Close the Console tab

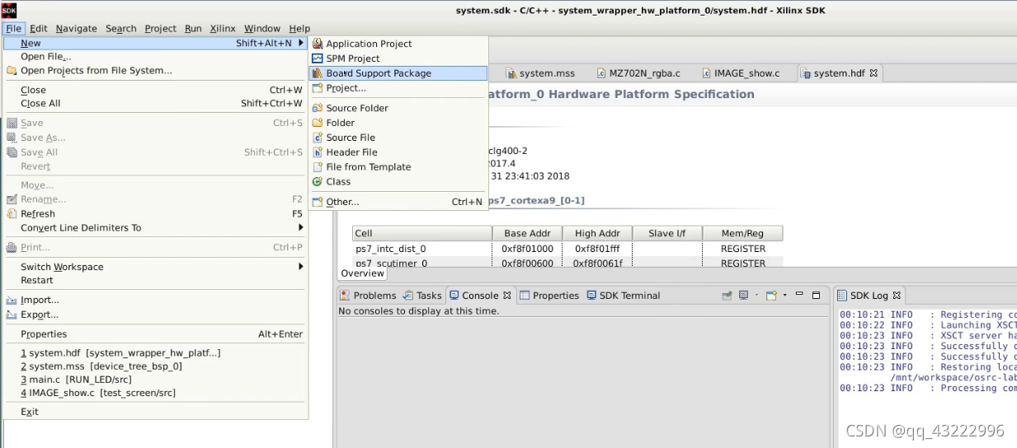pos(508,296)
